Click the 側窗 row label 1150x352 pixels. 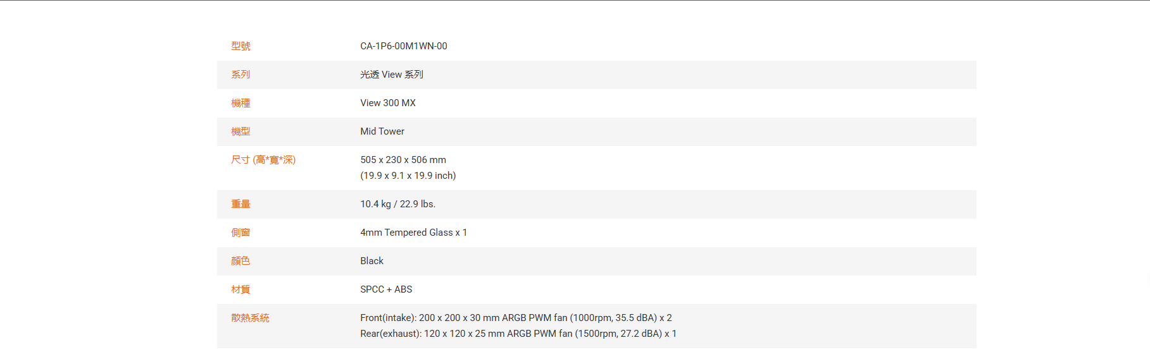click(x=241, y=233)
